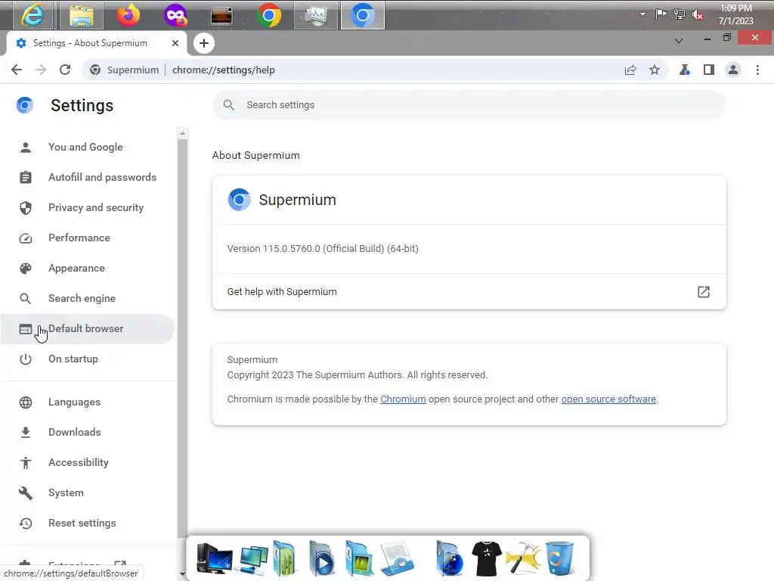Image resolution: width=774 pixels, height=581 pixels.
Task: Open File Explorer from the taskbar
Action: coord(82,15)
